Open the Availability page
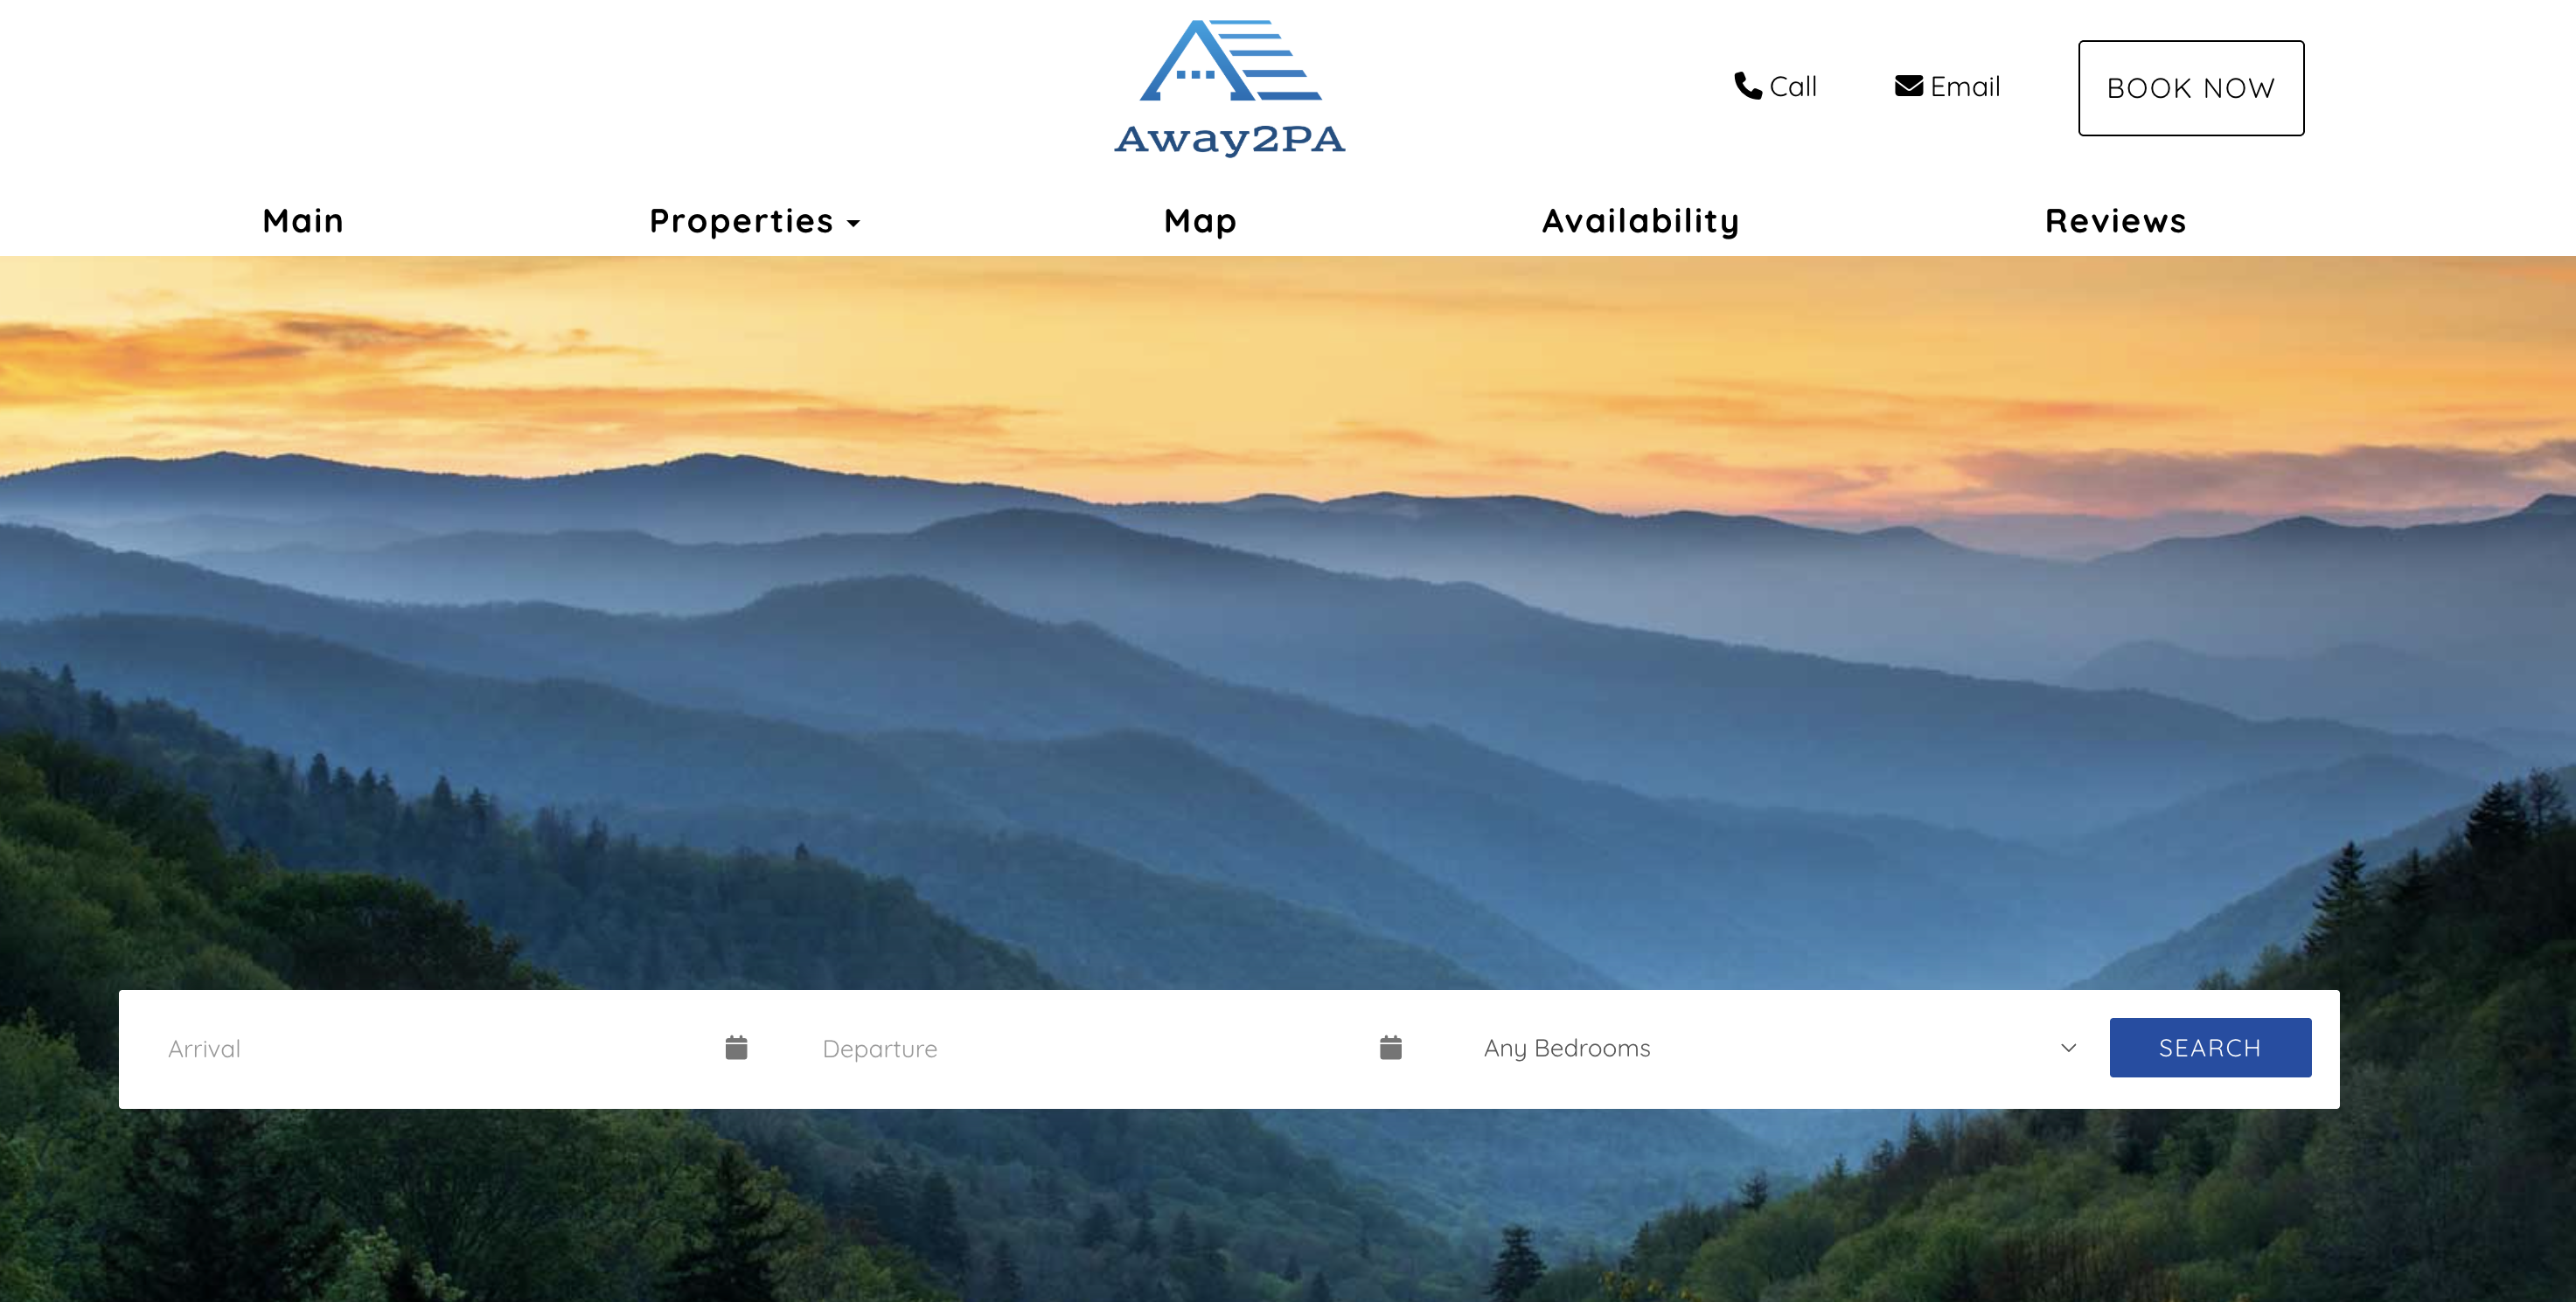 [x=1641, y=222]
